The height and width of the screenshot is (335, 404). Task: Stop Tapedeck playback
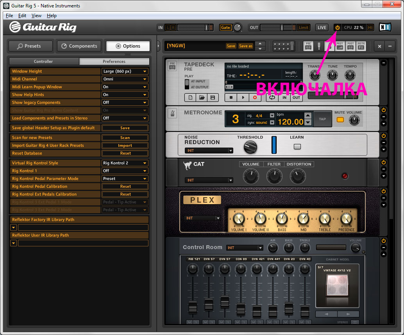click(x=231, y=98)
